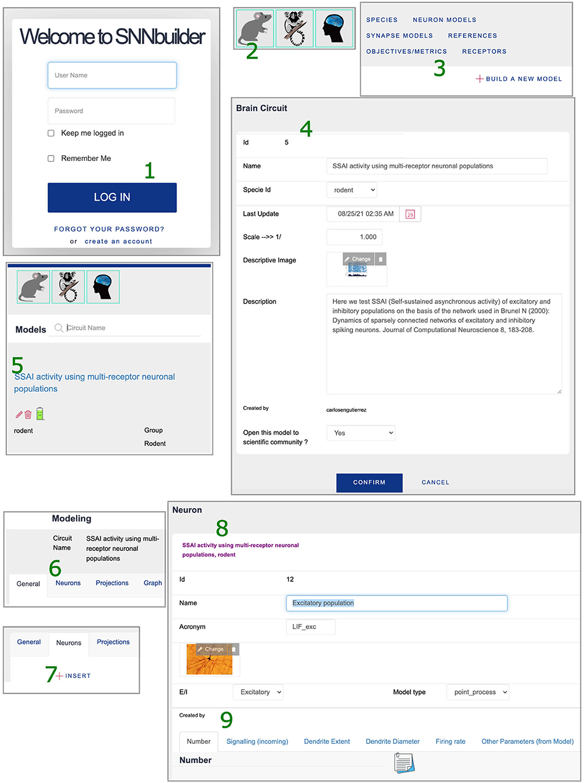Switch to the Dendrite Diameter tab
This screenshot has height=783, width=584.
[x=393, y=741]
